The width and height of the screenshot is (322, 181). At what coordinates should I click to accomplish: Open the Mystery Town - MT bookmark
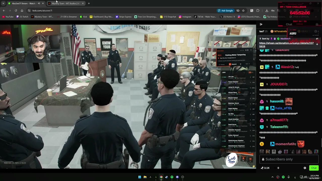tap(42, 17)
